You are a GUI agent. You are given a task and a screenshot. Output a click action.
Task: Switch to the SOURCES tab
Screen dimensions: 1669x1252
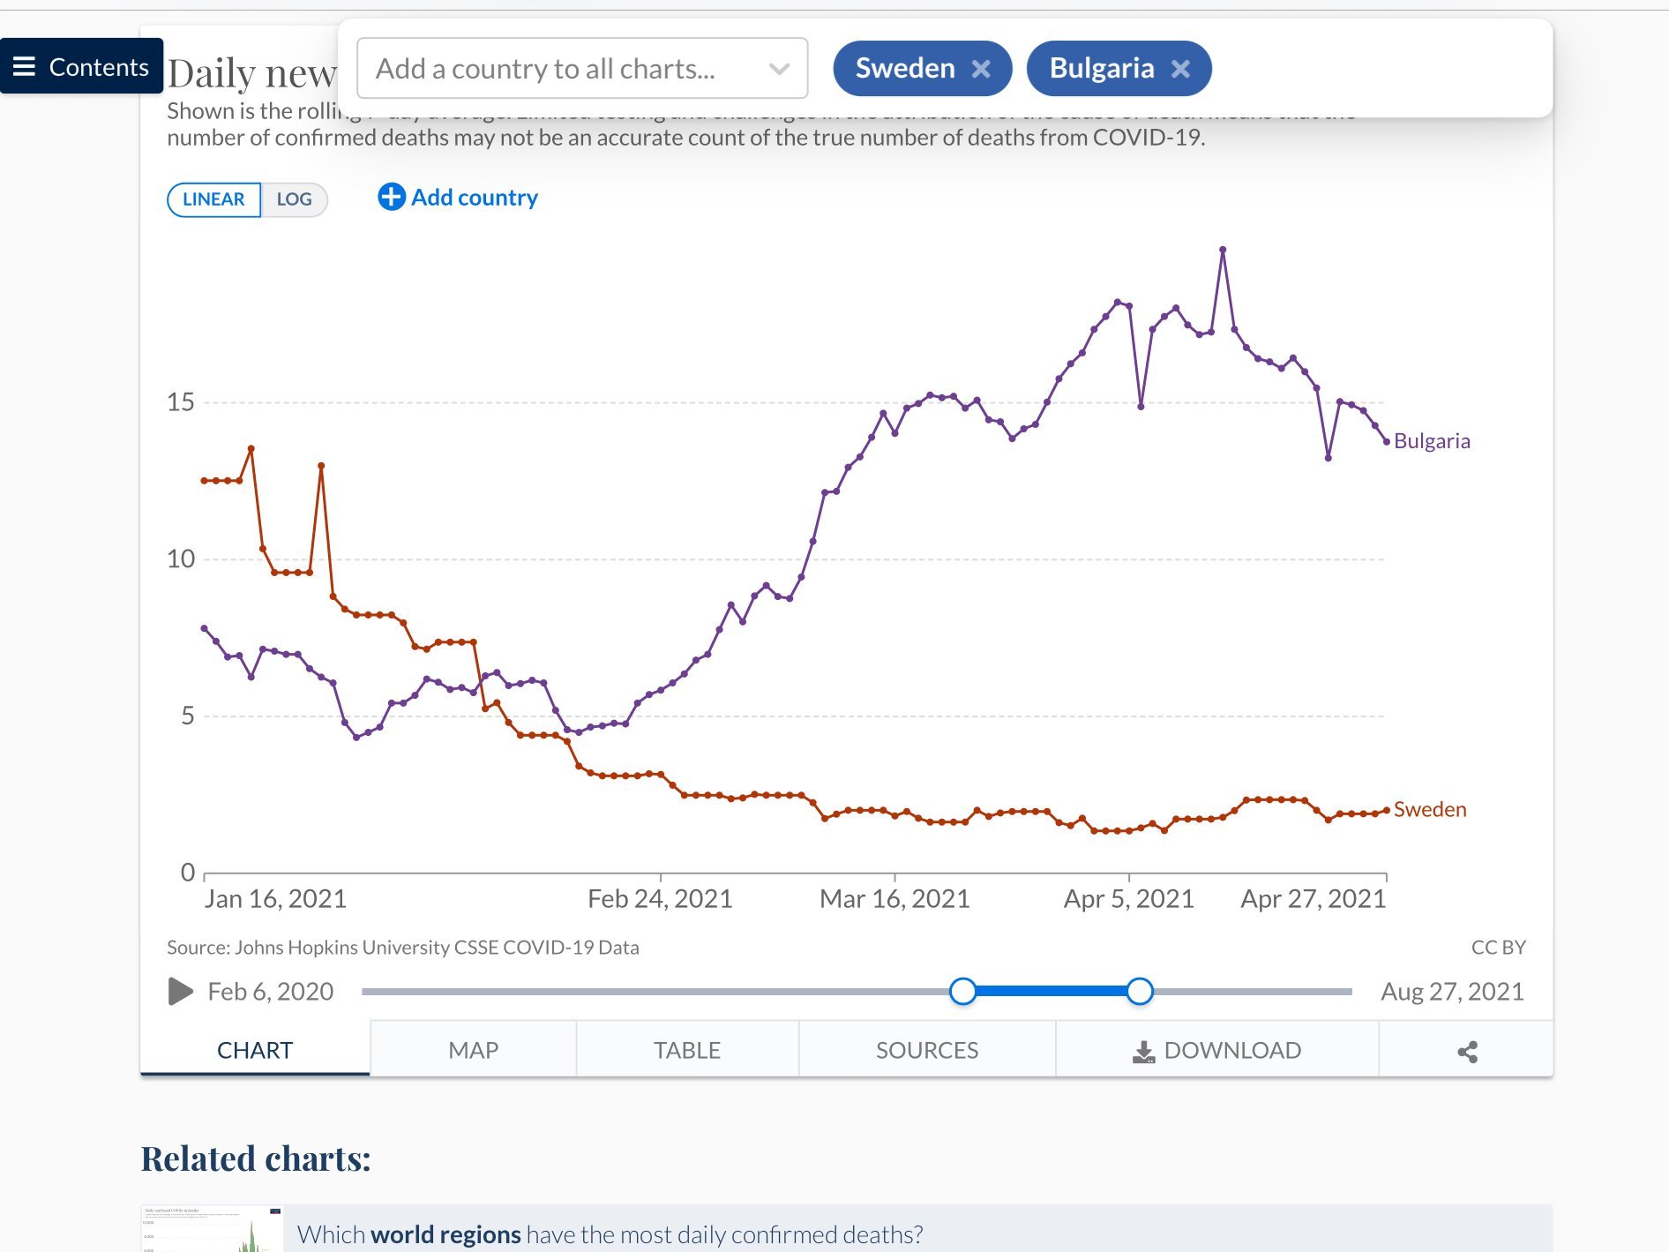926,1050
